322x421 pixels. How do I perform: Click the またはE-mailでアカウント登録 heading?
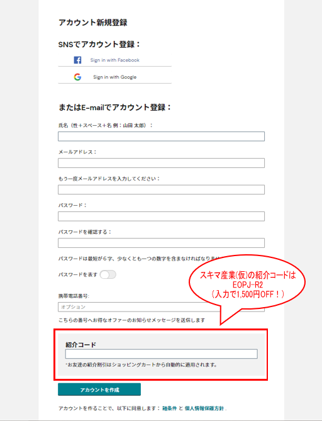pos(115,108)
